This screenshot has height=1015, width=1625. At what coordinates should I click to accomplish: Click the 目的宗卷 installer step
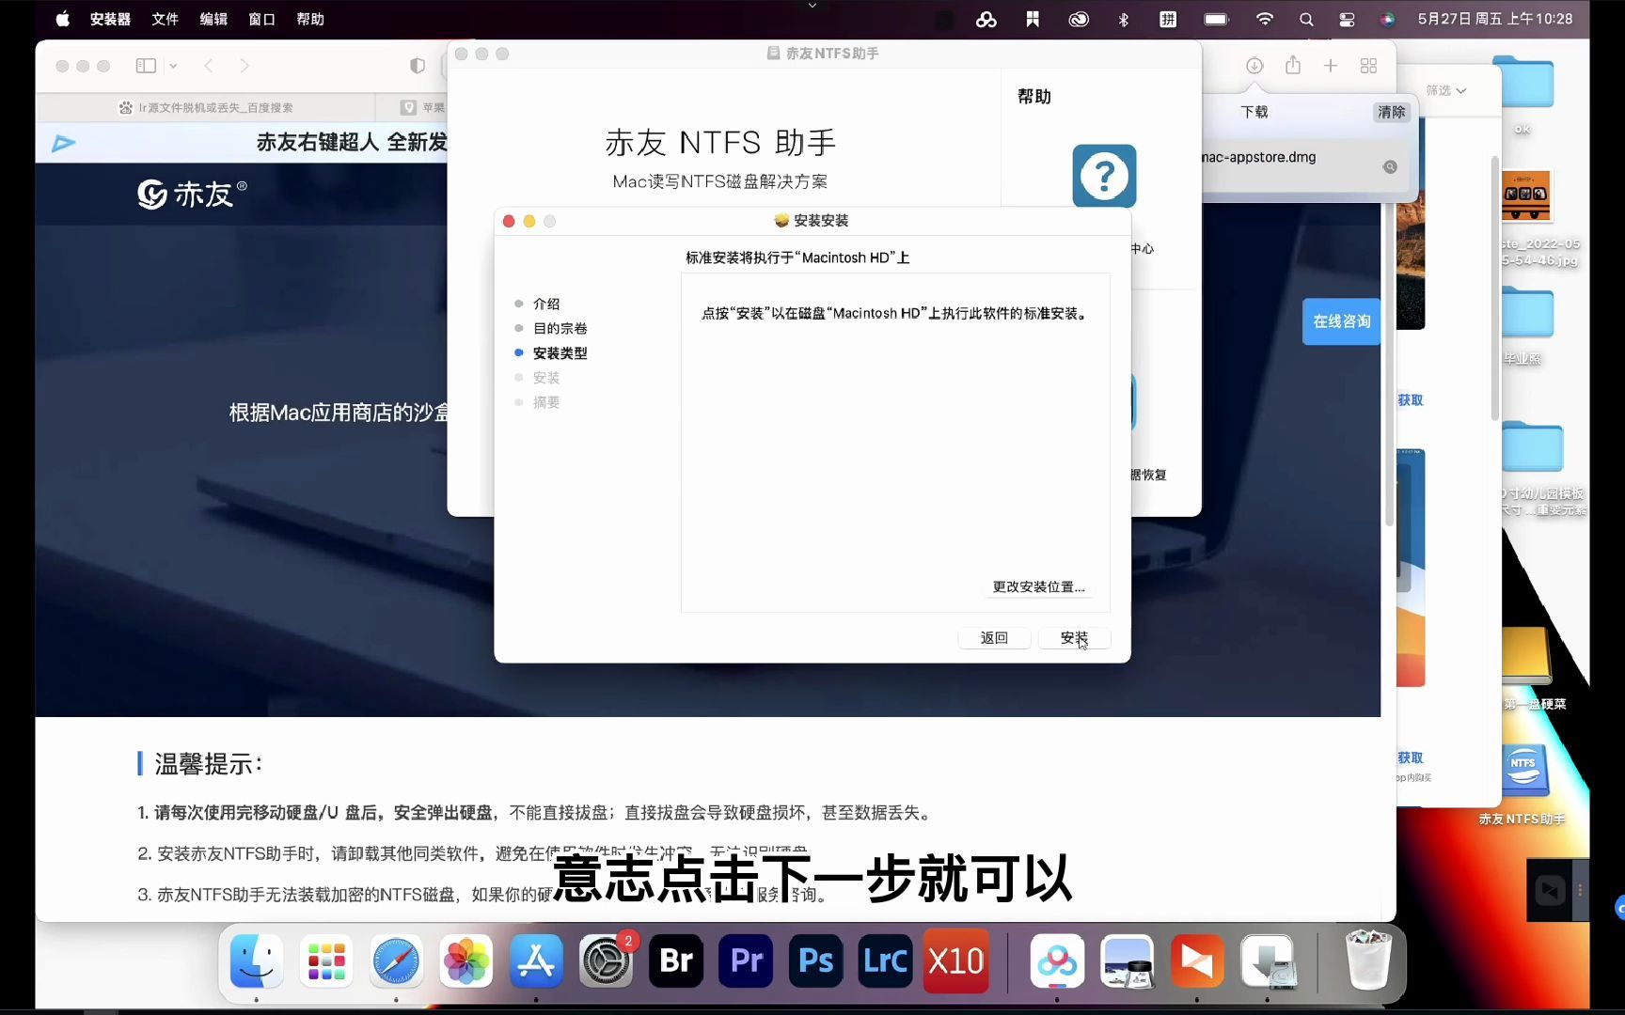click(560, 328)
